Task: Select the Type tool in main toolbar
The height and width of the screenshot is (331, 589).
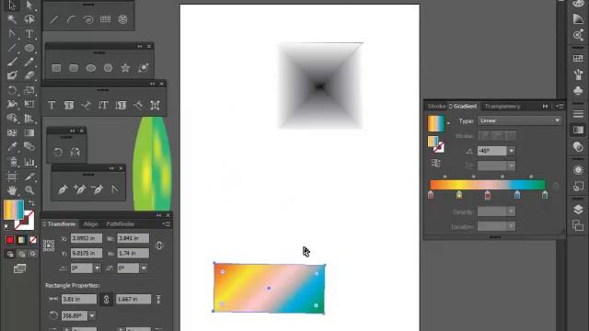Action: (29, 33)
